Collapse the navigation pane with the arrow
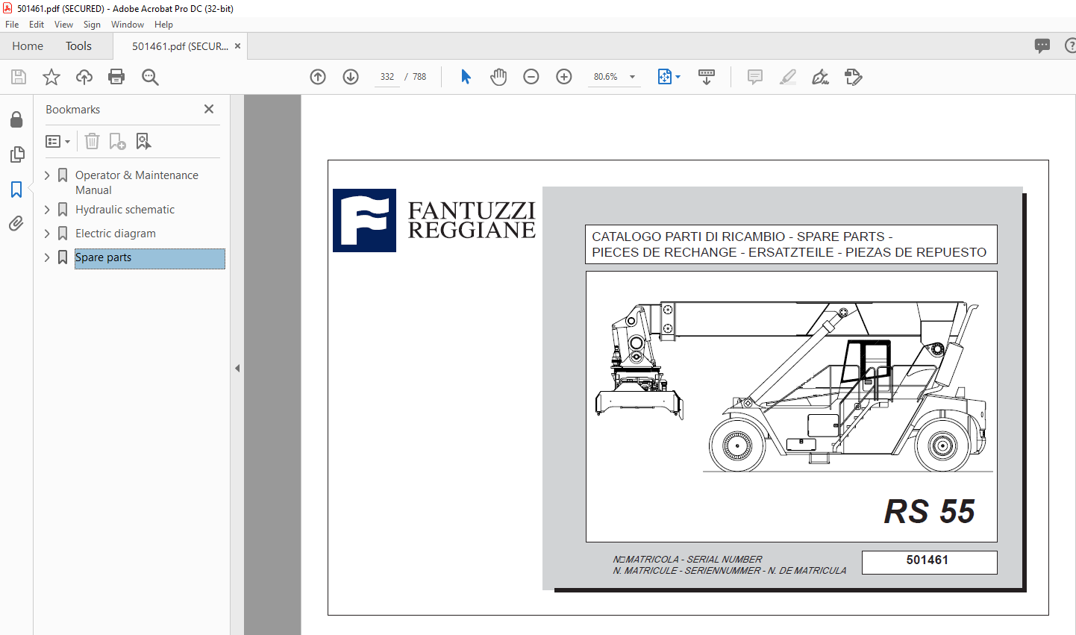 tap(237, 368)
